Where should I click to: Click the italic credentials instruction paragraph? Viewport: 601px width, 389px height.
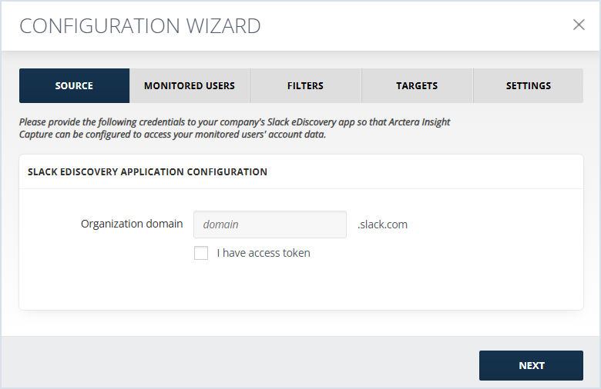coord(234,128)
